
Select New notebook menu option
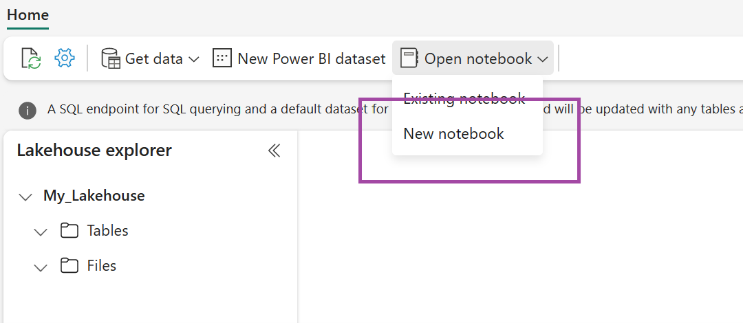454,133
